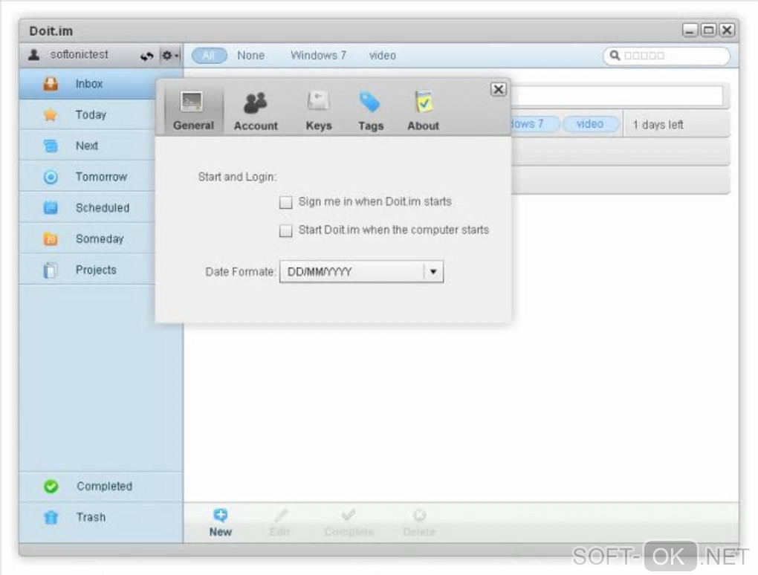Enable Sign me in when Doit.im starts
Viewport: 758px width, 575px height.
pyautogui.click(x=285, y=202)
